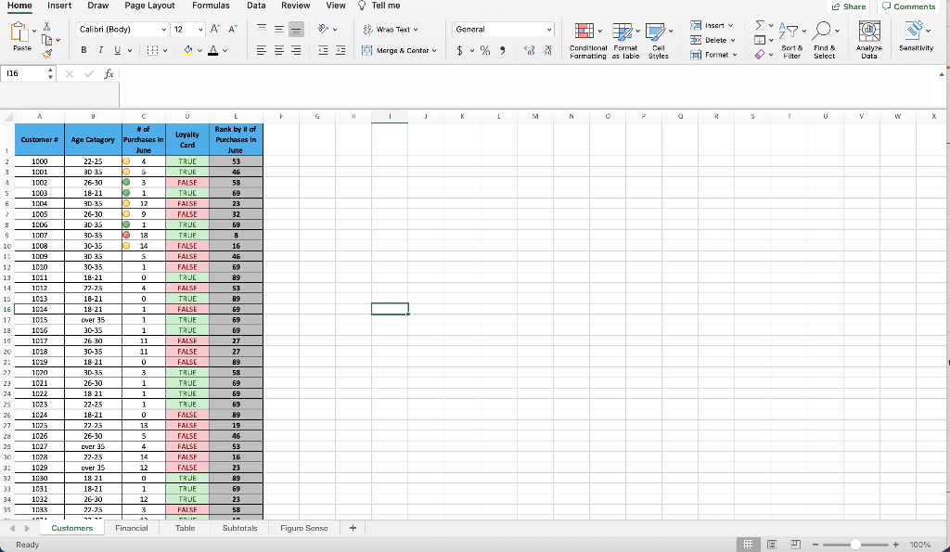
Task: Toggle top vertical alignment
Action: (261, 29)
